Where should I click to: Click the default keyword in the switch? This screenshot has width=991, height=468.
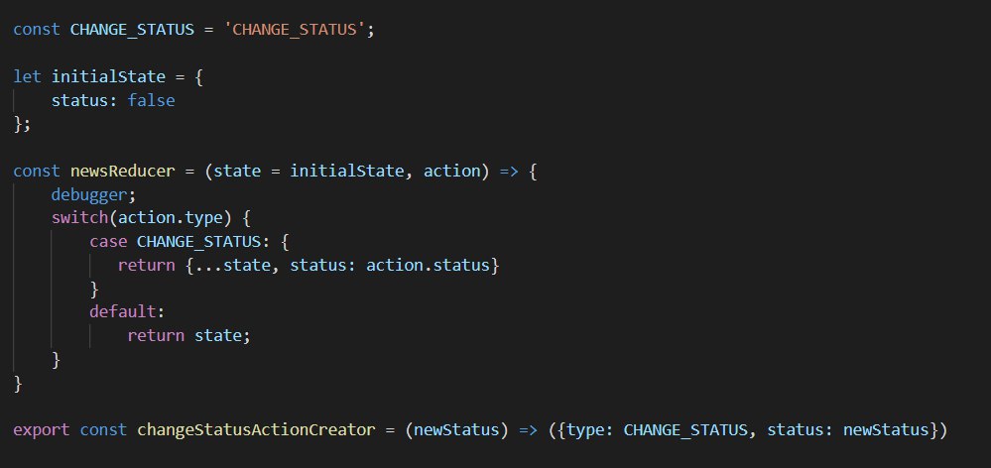(122, 312)
